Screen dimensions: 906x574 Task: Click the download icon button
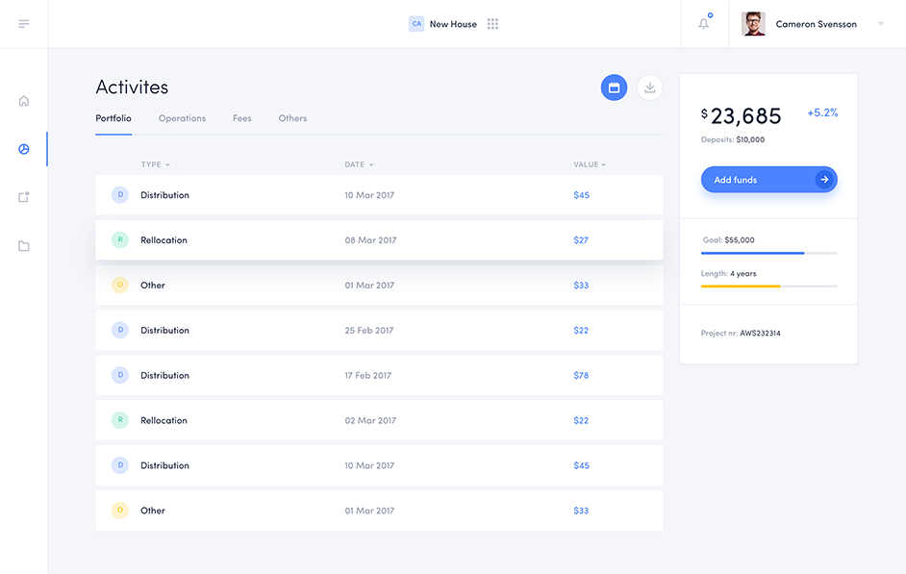(x=650, y=87)
